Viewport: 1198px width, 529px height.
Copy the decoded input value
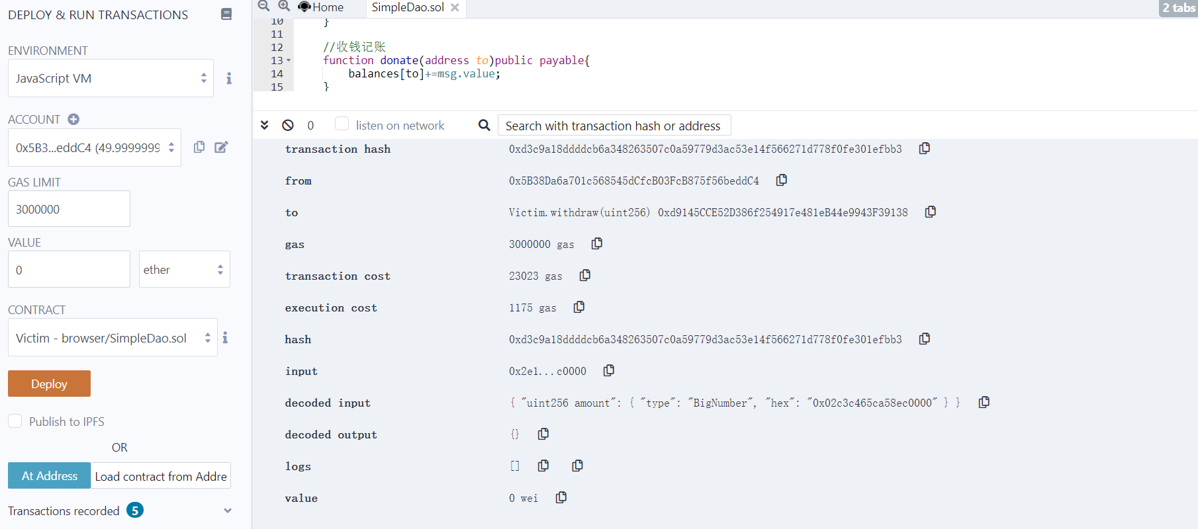[x=984, y=403]
